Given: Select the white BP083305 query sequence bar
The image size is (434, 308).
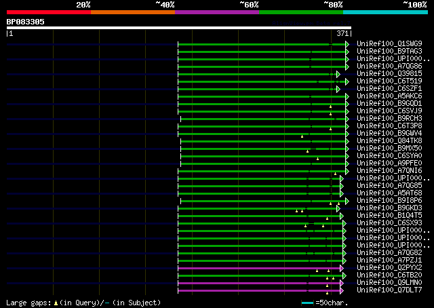Looking at the screenshot, I should [179, 28].
